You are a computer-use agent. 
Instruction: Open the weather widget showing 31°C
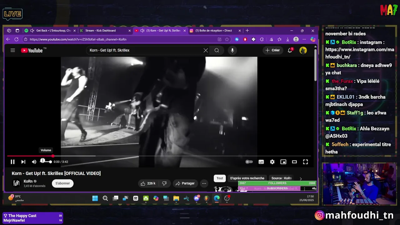[x=15, y=198]
